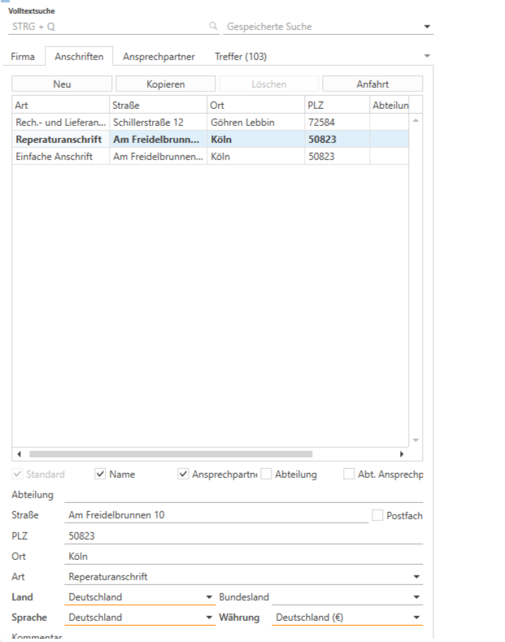Viewport: 505px width, 642px height.
Task: Click the horizontal scrollbar right arrow
Action: [401, 454]
